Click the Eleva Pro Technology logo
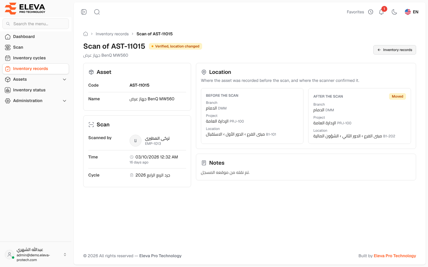Viewport: 428px width, 267px height. coord(25,8)
